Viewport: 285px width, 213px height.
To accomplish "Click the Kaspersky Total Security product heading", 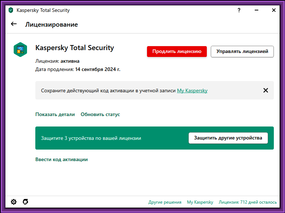I will point(75,48).
